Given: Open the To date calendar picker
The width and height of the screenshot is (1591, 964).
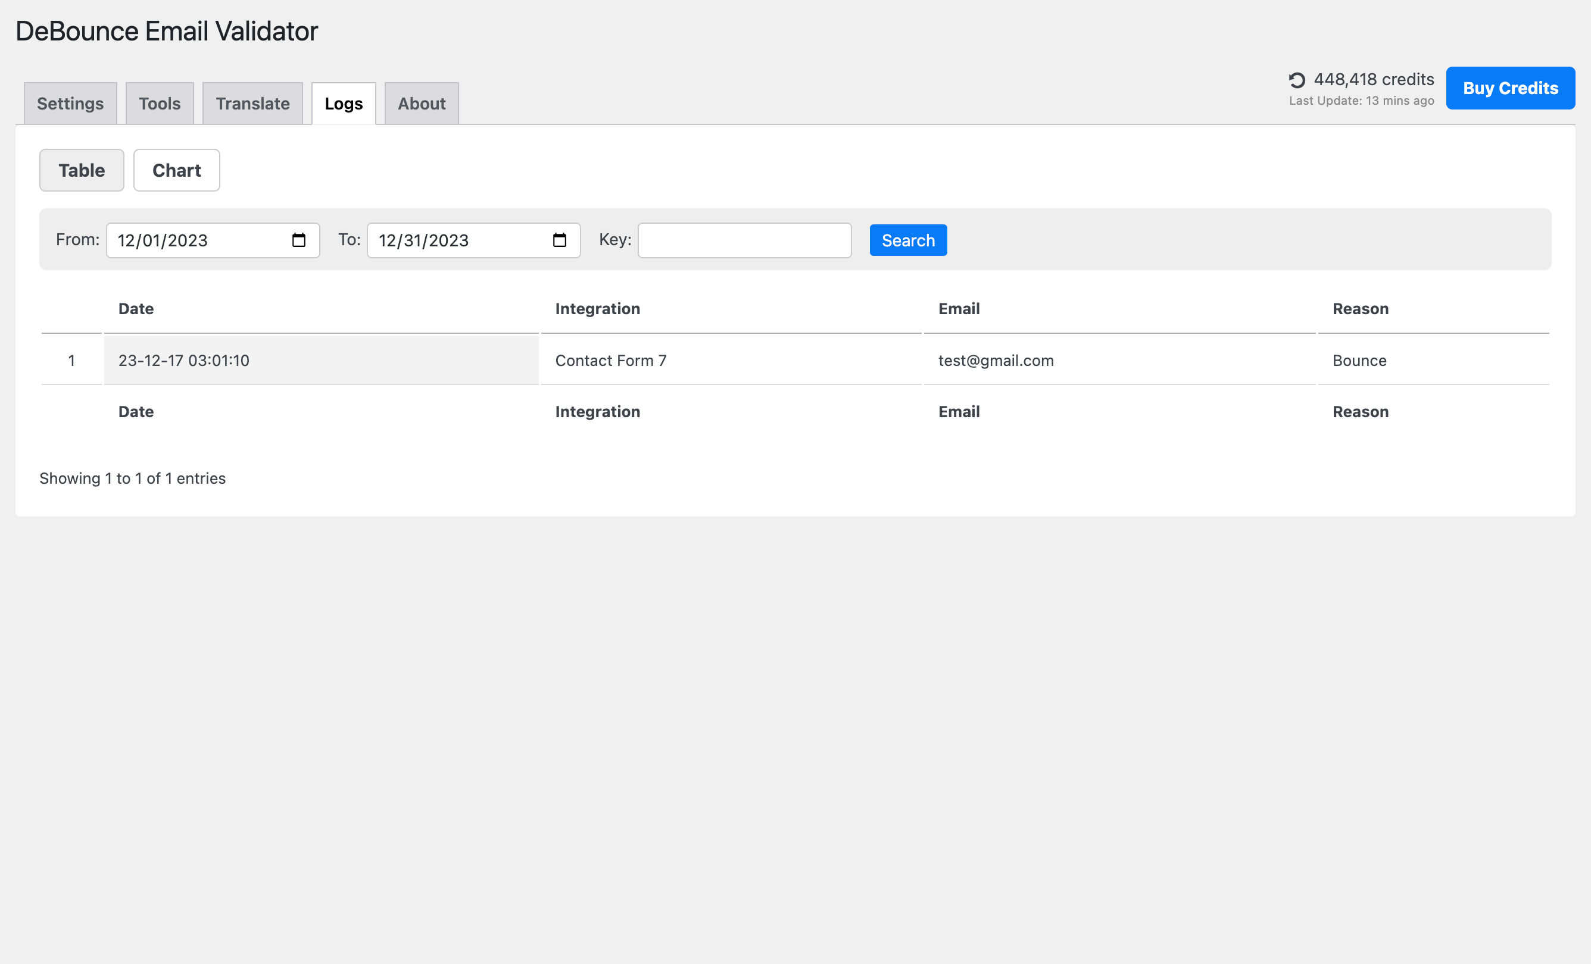Looking at the screenshot, I should [x=559, y=240].
